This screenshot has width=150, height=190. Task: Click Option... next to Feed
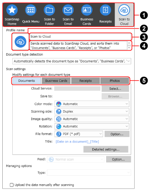pos(118,160)
